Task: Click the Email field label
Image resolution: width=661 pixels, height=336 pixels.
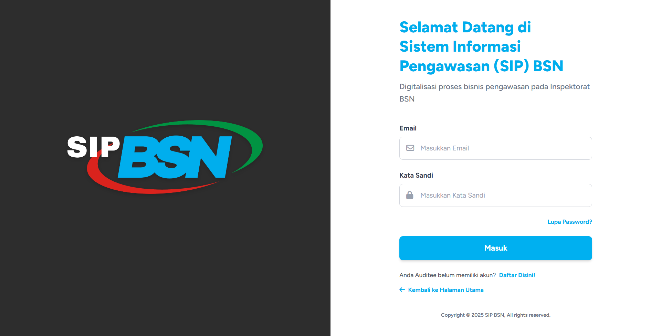Action: (408, 128)
